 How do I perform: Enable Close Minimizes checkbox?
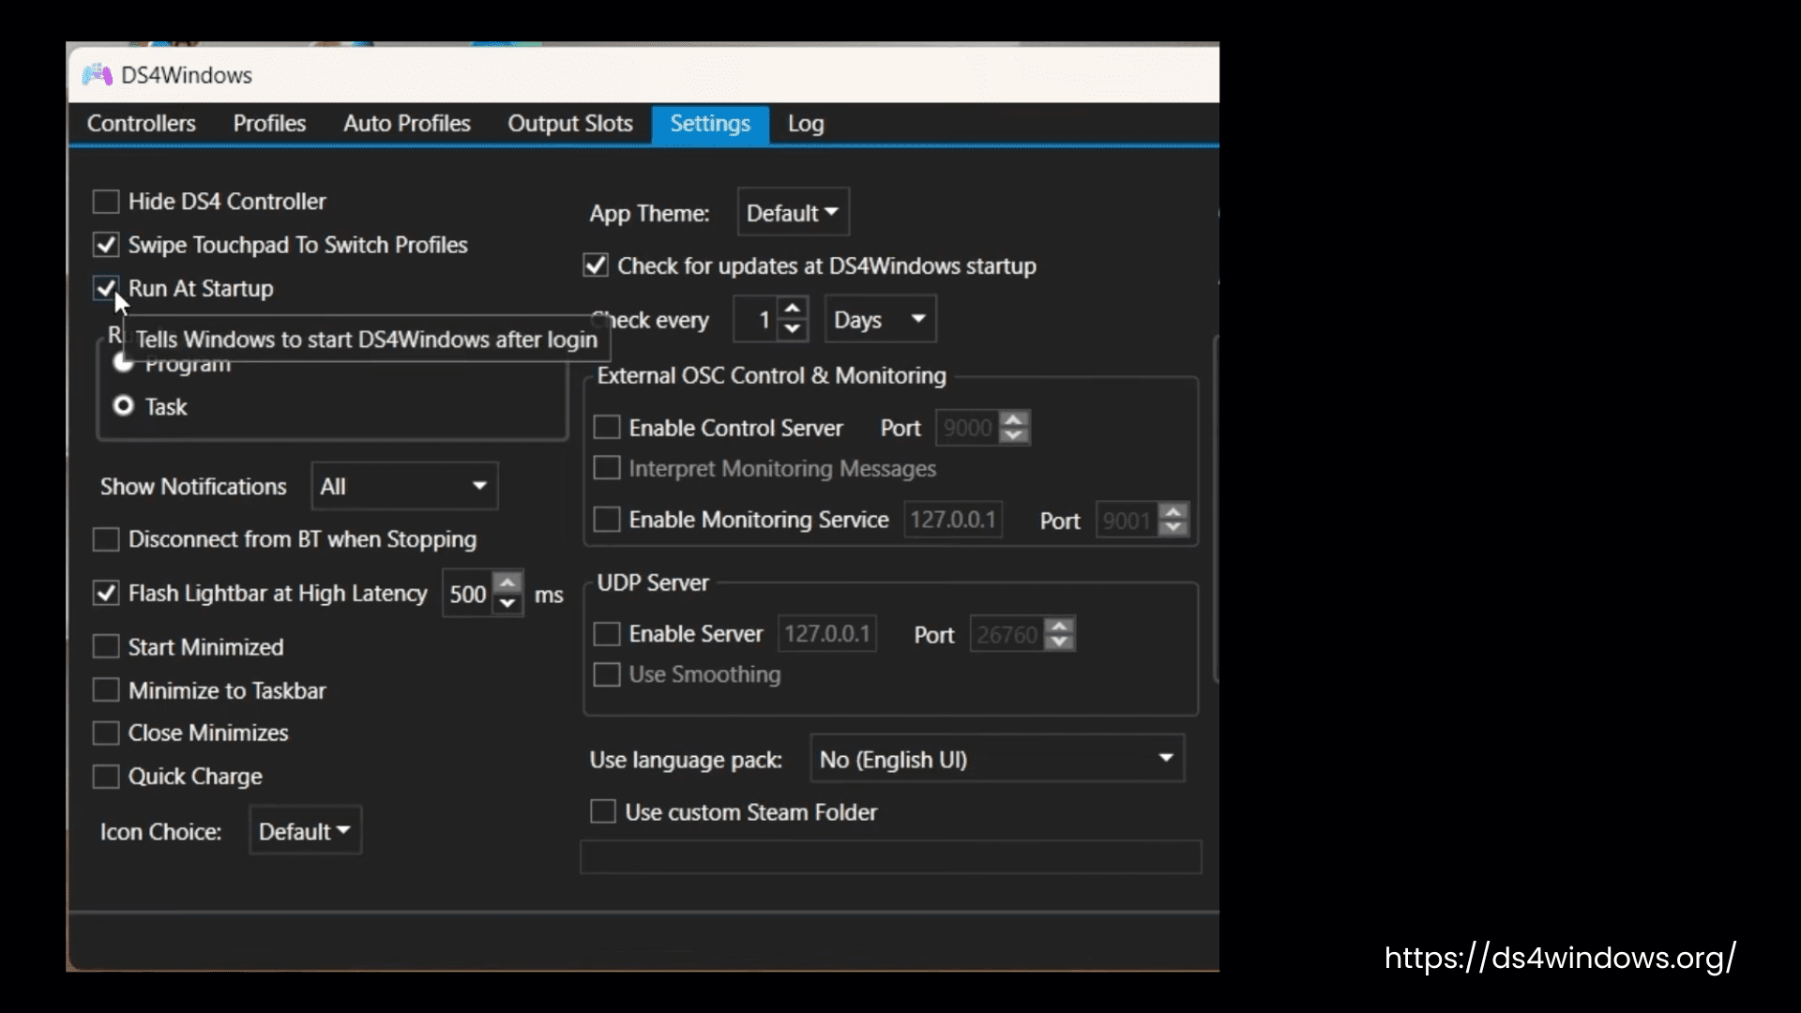[106, 733]
